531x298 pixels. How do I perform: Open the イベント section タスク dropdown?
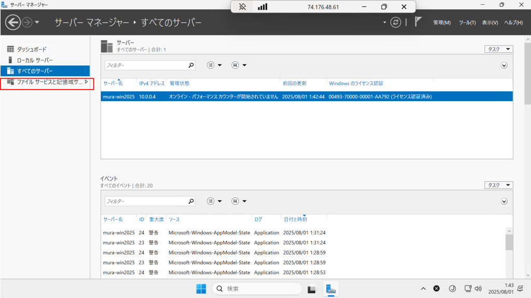click(498, 185)
